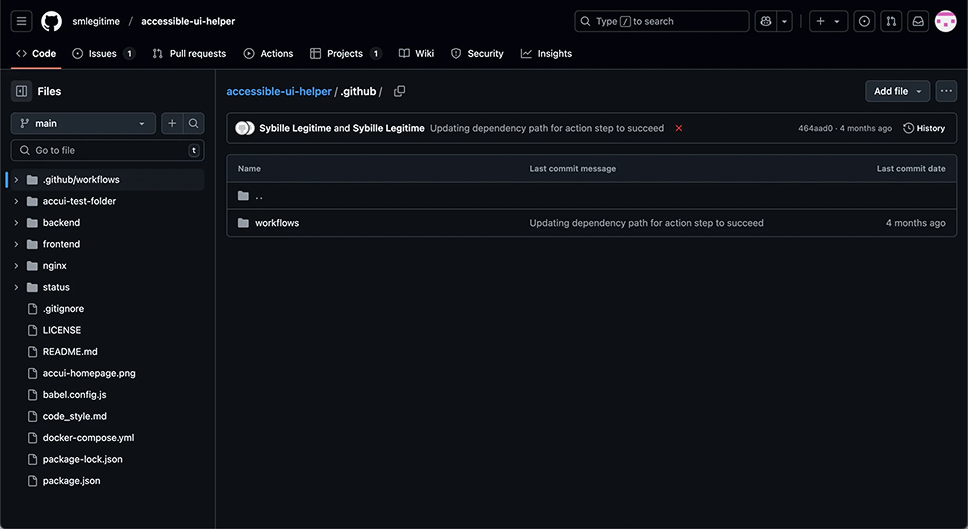The height and width of the screenshot is (529, 968).
Task: Go to accessible-ui-helper root in breadcrumb
Action: point(279,92)
